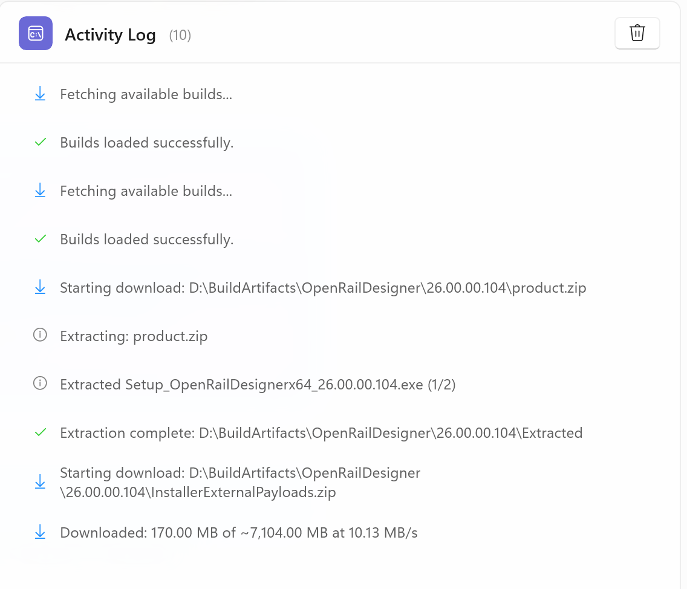Click the first blue download arrow icon
The width and height of the screenshot is (687, 589).
pyautogui.click(x=40, y=94)
